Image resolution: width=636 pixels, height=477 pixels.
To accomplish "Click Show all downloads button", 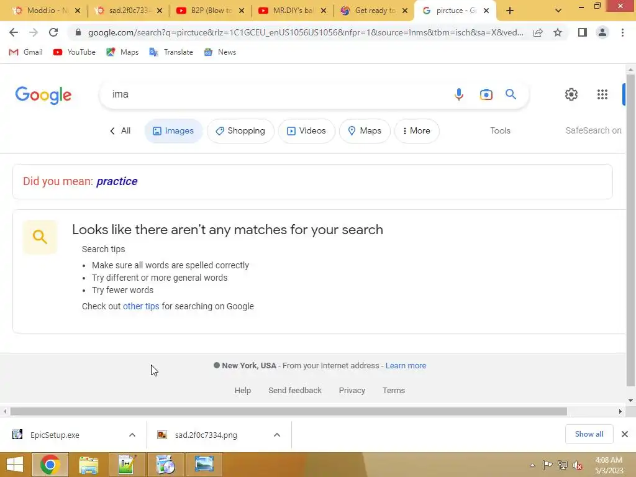I will (x=589, y=434).
